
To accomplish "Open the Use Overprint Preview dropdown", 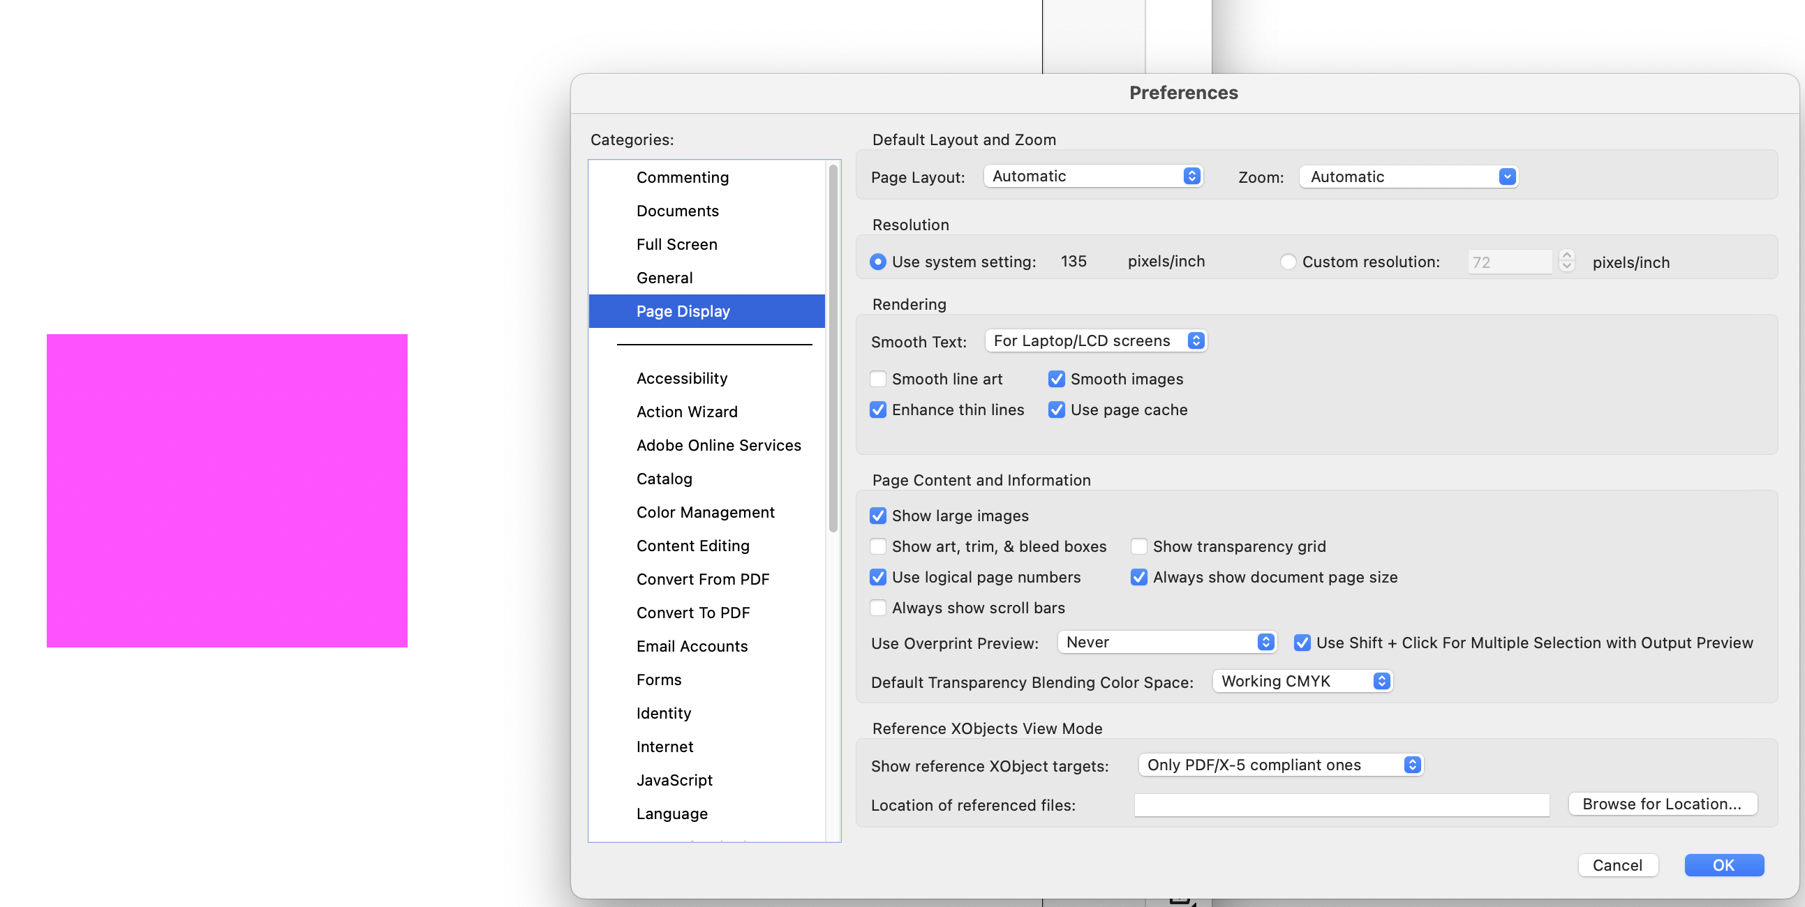I will point(1166,642).
